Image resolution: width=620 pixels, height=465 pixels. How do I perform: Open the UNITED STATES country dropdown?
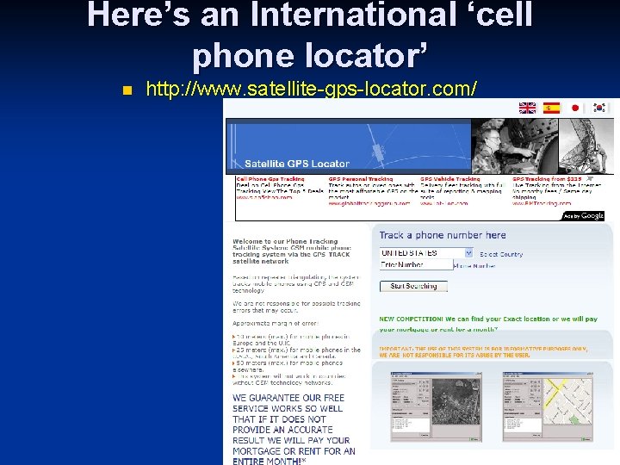click(x=426, y=252)
